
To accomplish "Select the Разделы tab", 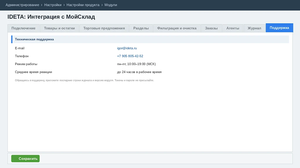I will (141, 28).
